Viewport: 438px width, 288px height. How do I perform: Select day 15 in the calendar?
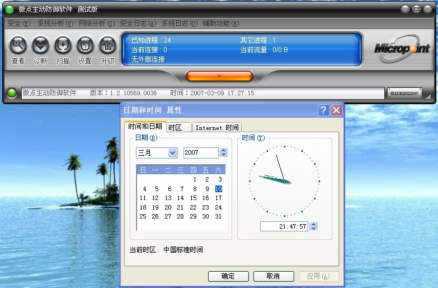pos(194,198)
